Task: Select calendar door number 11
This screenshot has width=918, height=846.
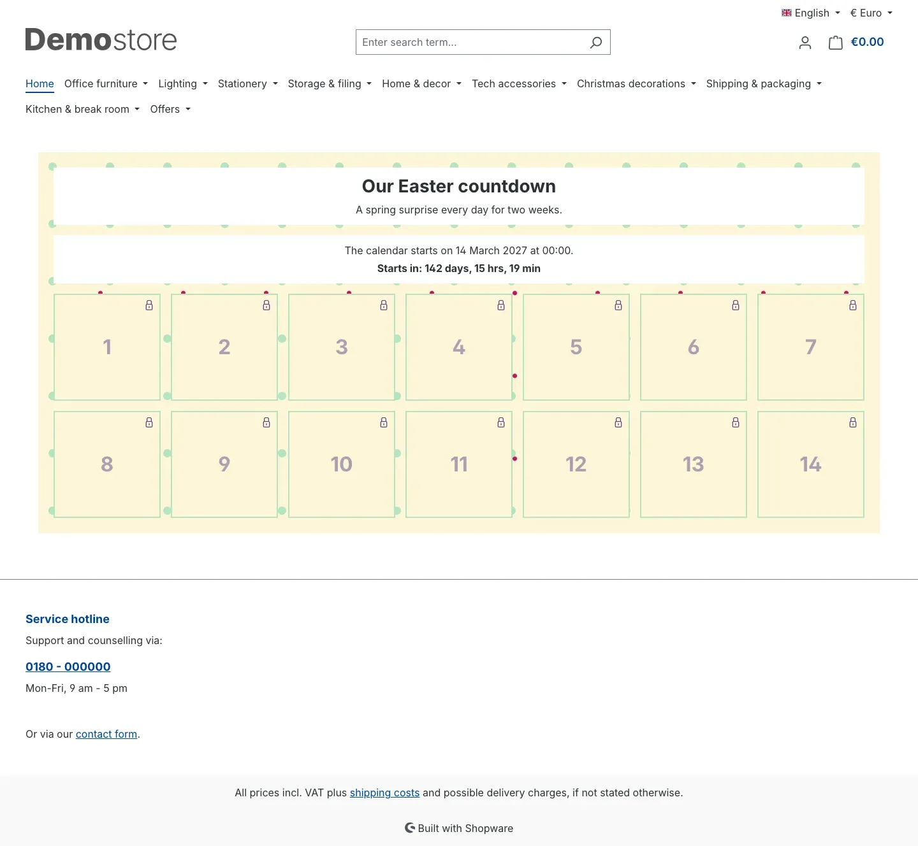Action: coord(459,464)
